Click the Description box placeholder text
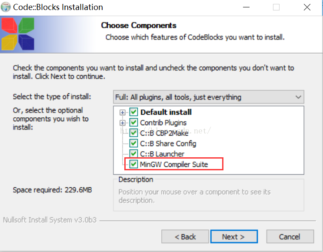 coord(194,196)
